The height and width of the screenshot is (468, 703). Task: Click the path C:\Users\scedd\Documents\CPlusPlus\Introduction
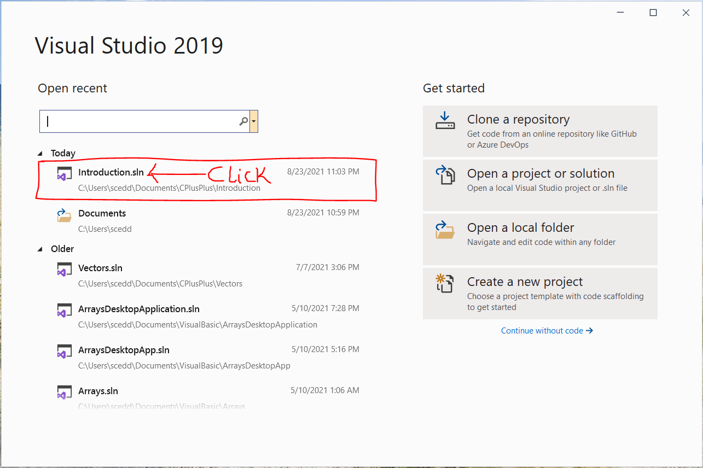tap(169, 188)
